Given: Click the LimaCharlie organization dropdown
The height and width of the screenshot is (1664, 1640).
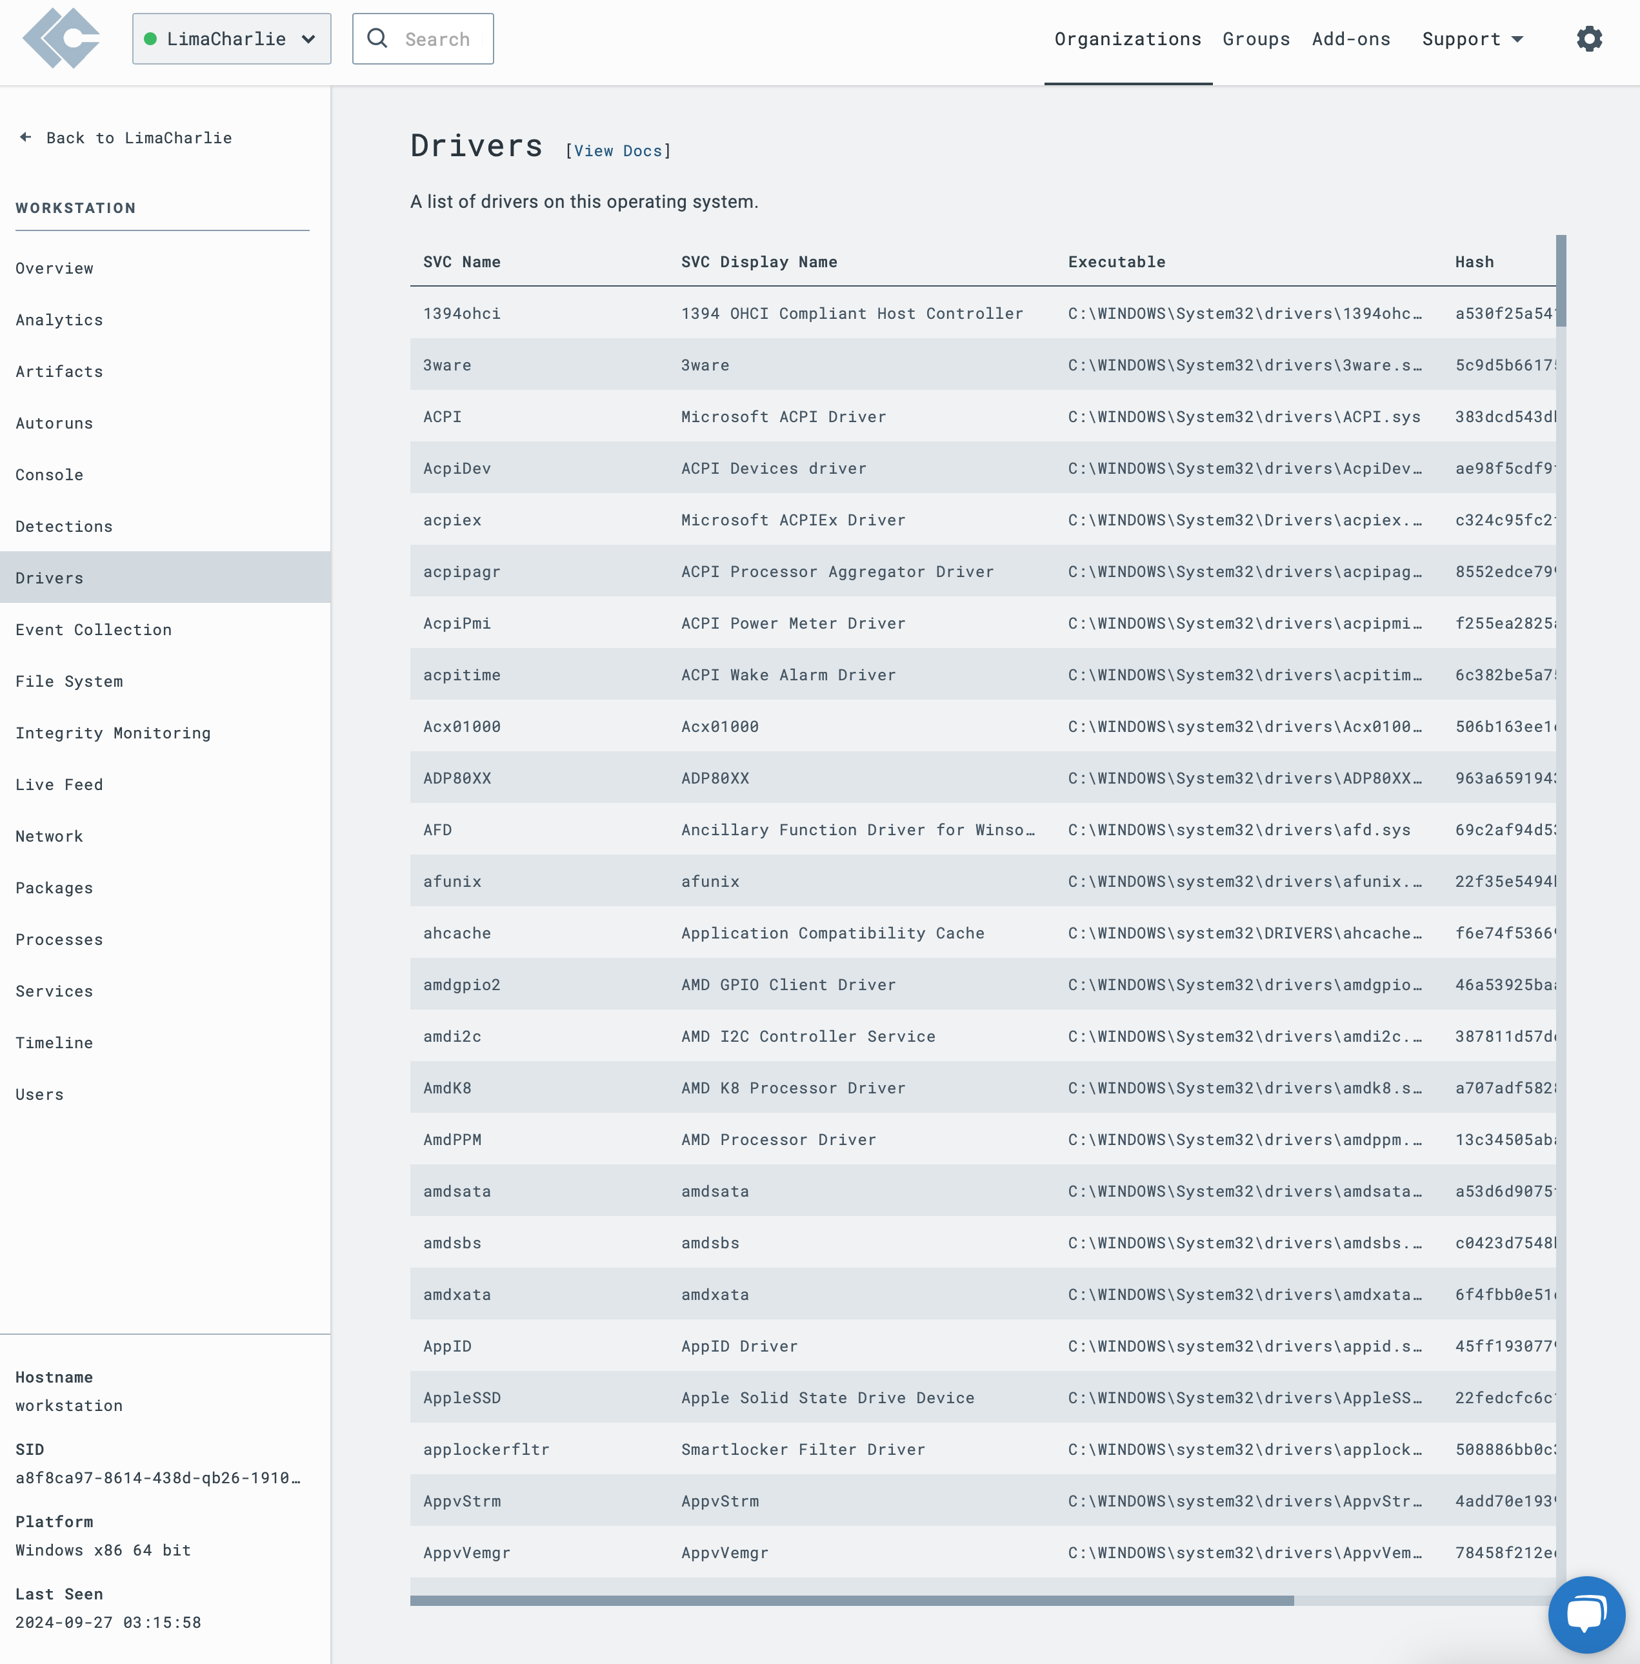Looking at the screenshot, I should point(230,37).
